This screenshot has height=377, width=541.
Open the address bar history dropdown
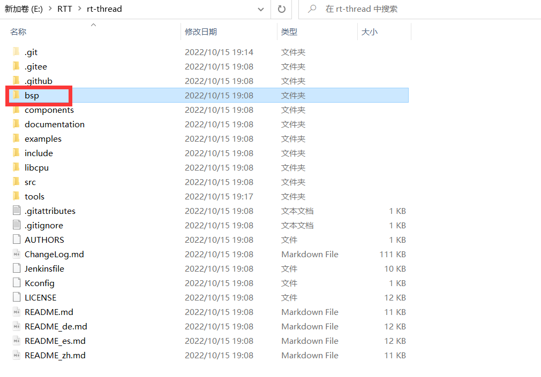tap(261, 9)
